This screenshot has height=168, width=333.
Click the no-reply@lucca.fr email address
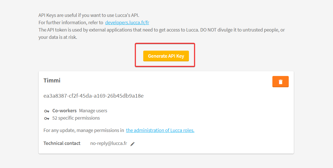109,143
